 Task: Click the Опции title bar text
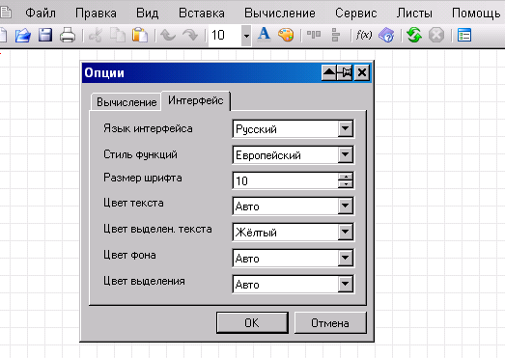[x=104, y=72]
